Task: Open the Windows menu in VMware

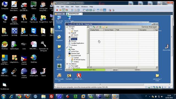Action: [84, 7]
